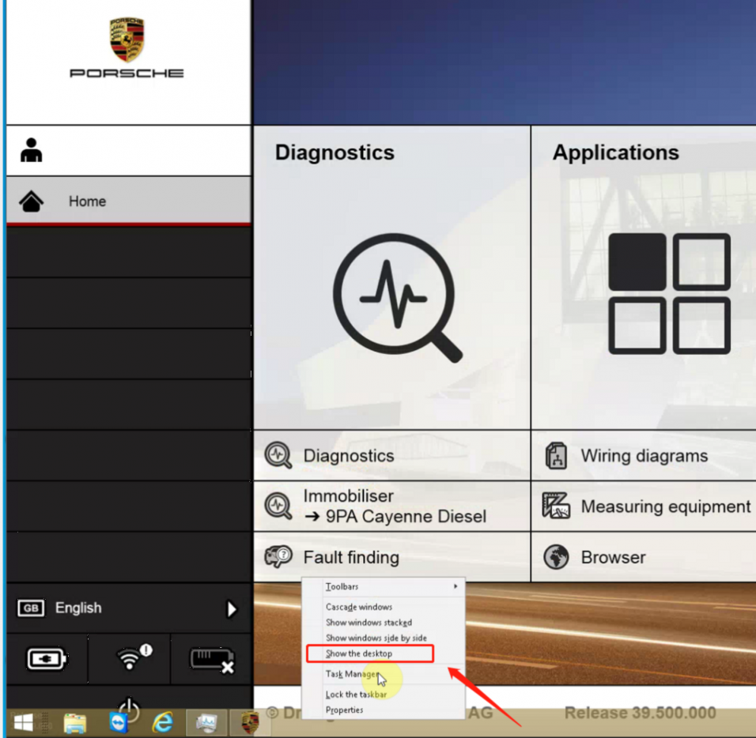
Task: Click the Wi-Fi warning status icon
Action: point(130,658)
